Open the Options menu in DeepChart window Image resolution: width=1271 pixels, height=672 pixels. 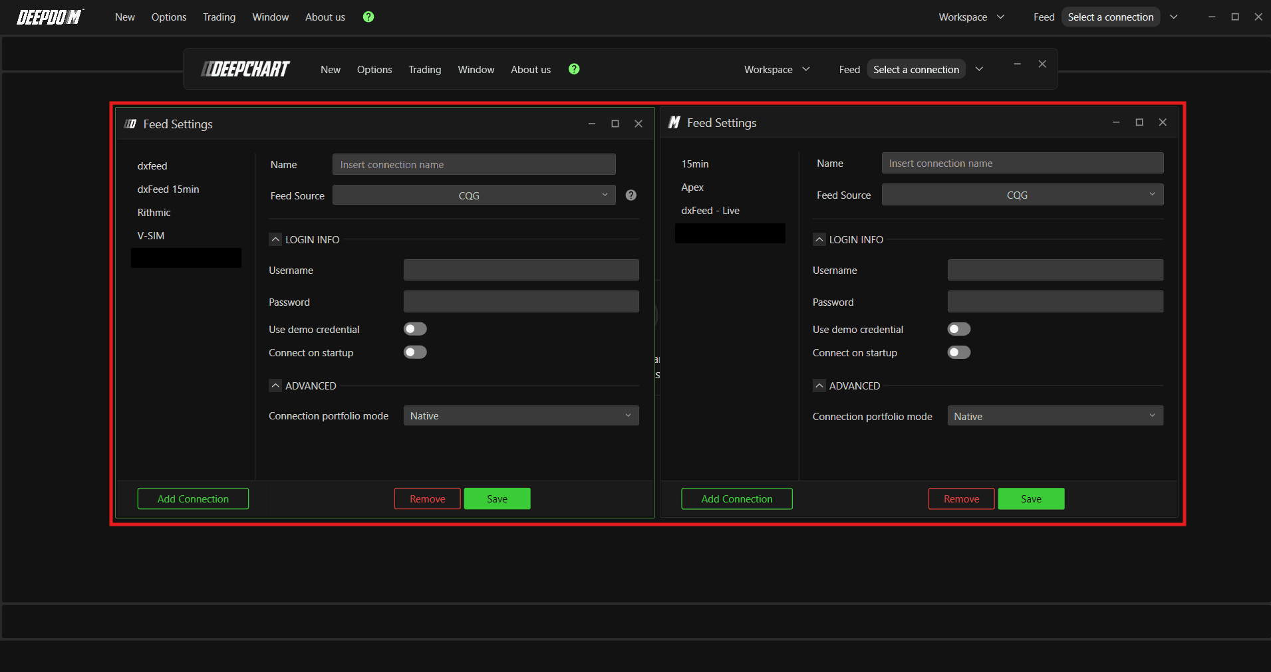pyautogui.click(x=374, y=69)
